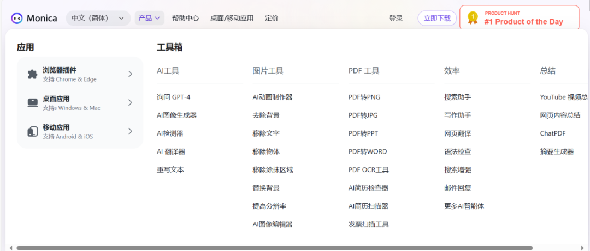Open 网页内容总结 tool
Screen dimensions: 590x251
(x=560, y=115)
